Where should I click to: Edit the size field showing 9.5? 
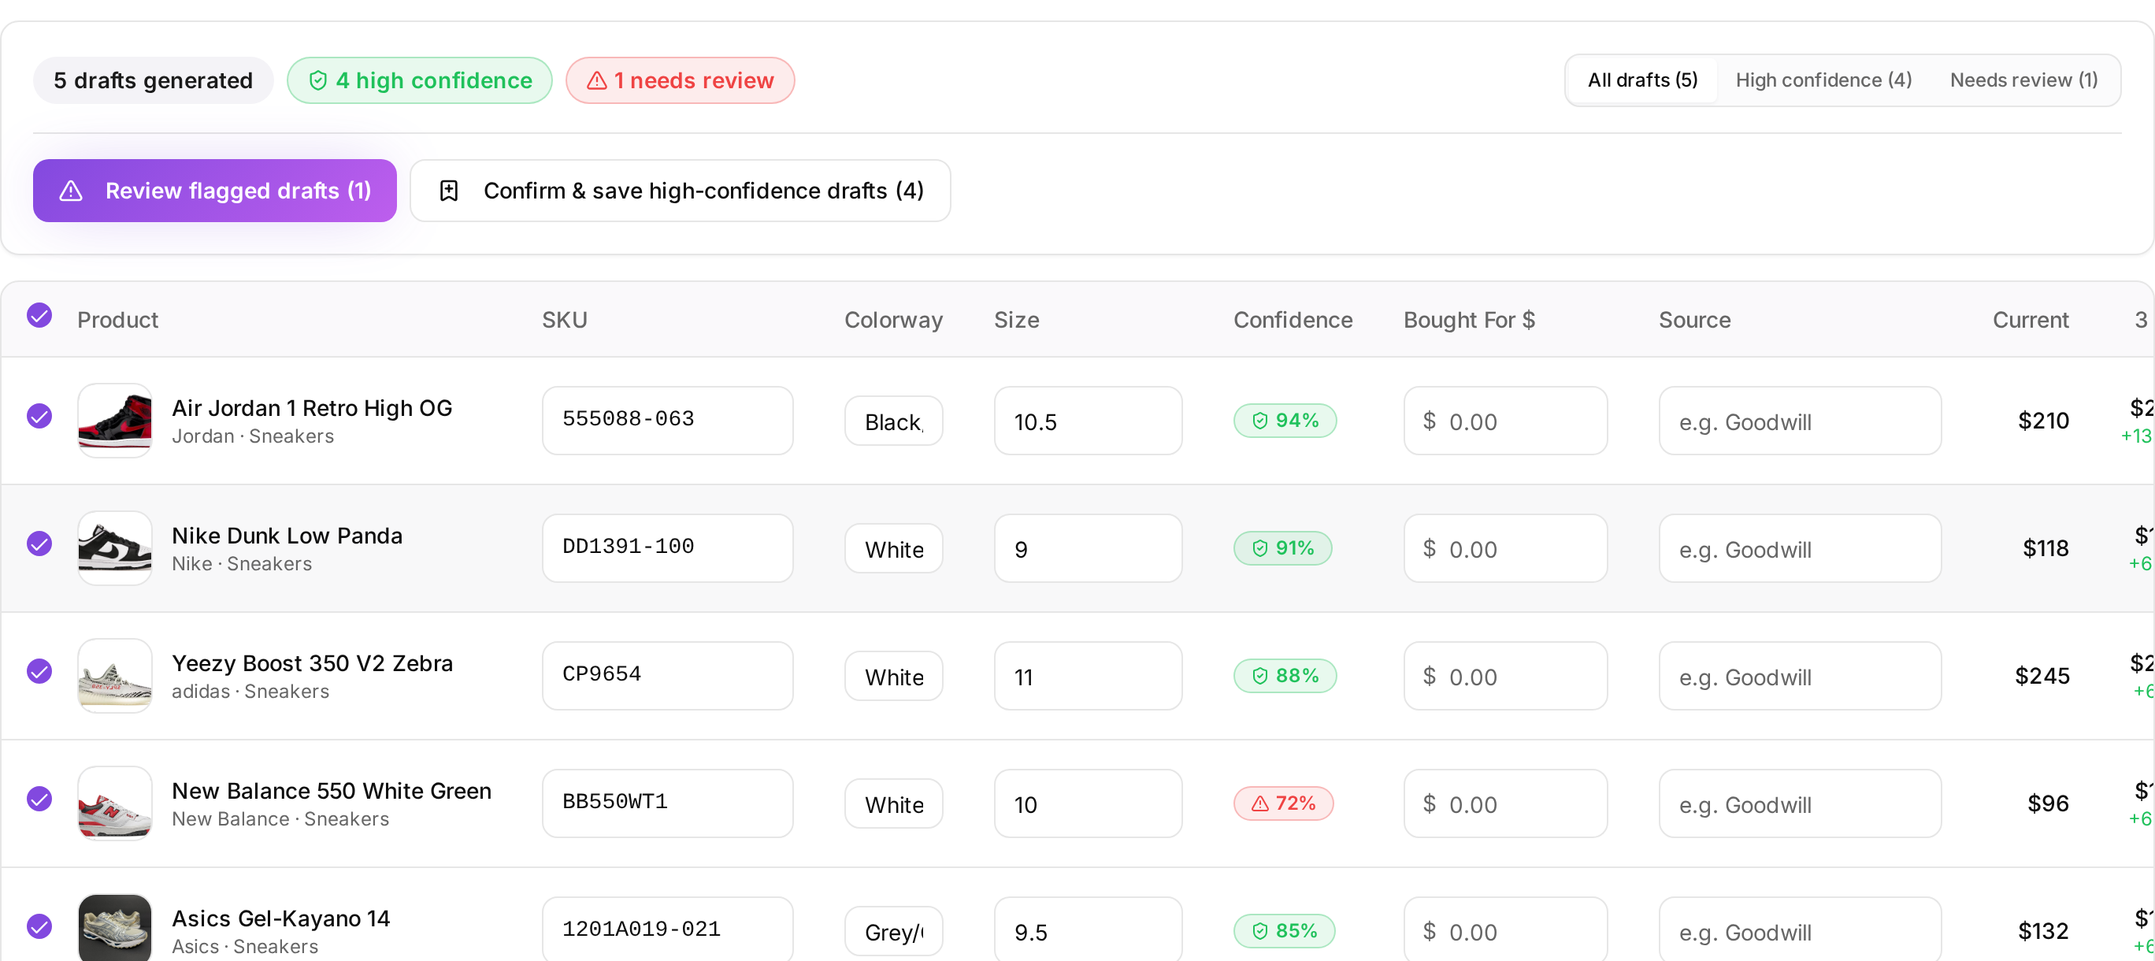(x=1088, y=929)
